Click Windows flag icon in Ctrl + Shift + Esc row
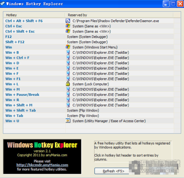Screen dimensions: 184x178 [x=68, y=31]
